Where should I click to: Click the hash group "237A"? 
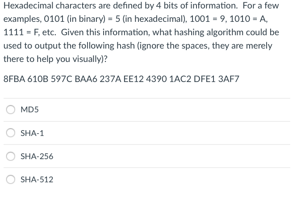point(110,79)
